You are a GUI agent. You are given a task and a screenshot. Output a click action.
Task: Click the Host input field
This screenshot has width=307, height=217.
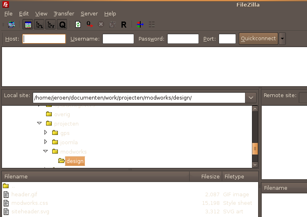coord(44,39)
